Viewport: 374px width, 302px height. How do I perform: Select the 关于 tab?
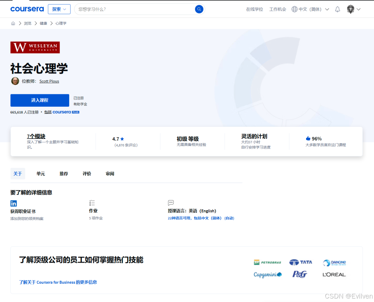tap(18, 174)
